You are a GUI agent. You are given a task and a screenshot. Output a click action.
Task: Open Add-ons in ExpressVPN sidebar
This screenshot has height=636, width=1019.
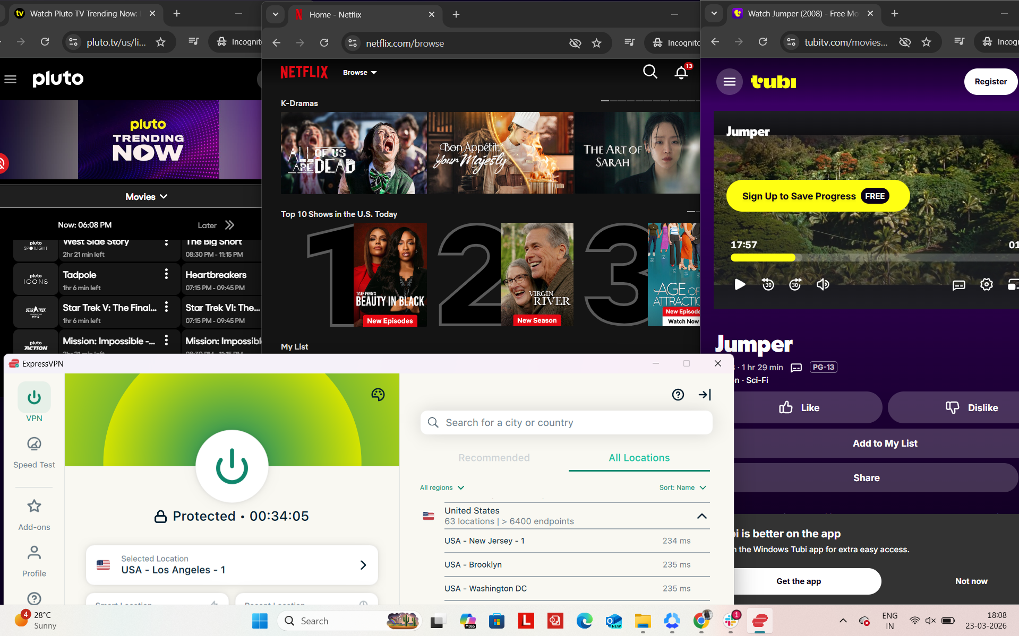(x=34, y=515)
